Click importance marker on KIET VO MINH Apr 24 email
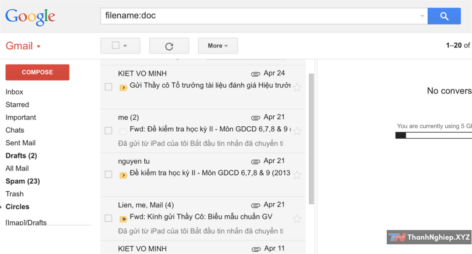 [x=123, y=88]
